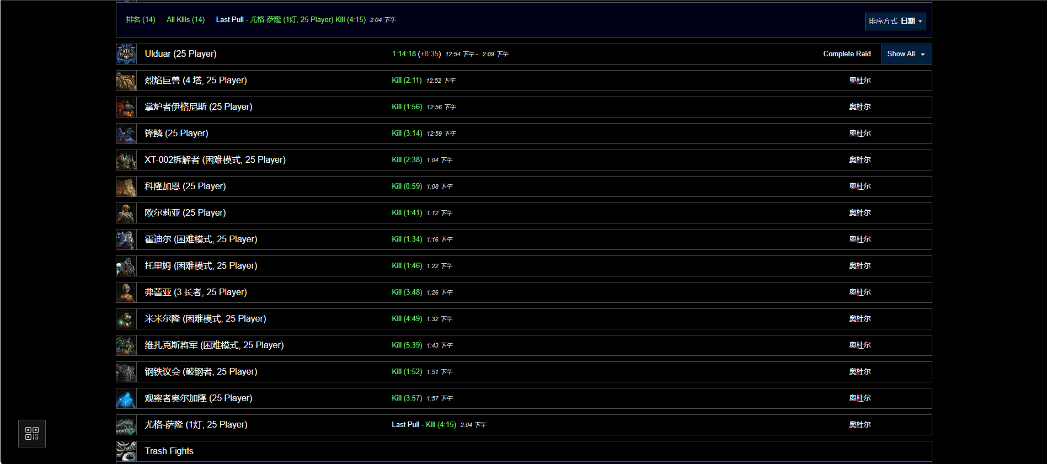Click the 弗蕾亚 boss icon
1047x464 pixels.
point(126,292)
